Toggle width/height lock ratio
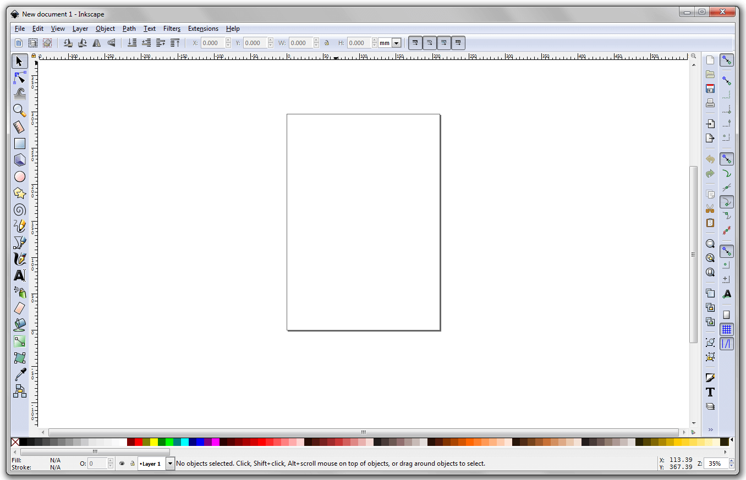 [327, 43]
